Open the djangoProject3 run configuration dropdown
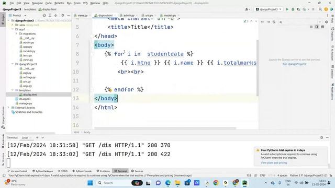This screenshot has height=188, width=335. 269,9
